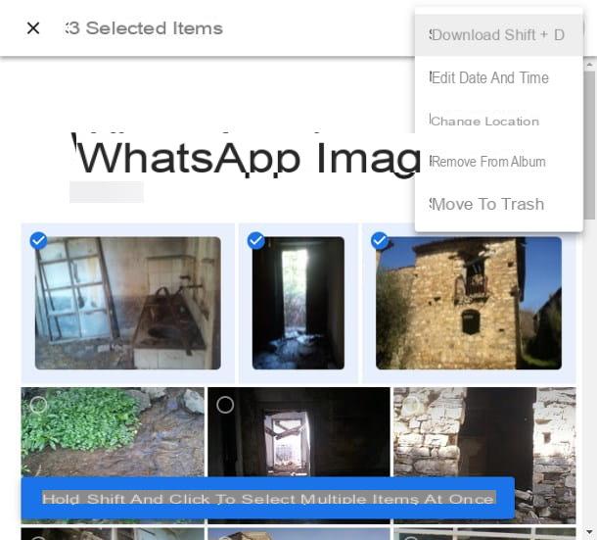Choose Remove From Album
This screenshot has height=540, width=597.
click(498, 162)
